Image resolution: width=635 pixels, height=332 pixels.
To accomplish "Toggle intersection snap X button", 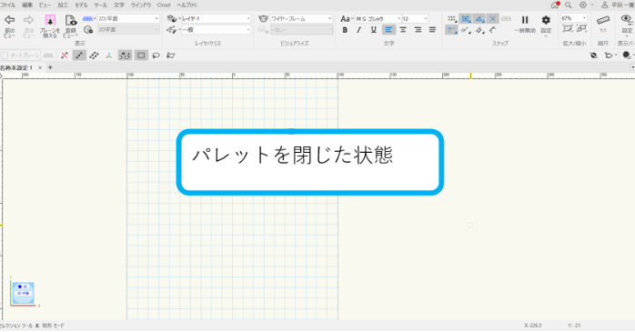I will point(492,18).
